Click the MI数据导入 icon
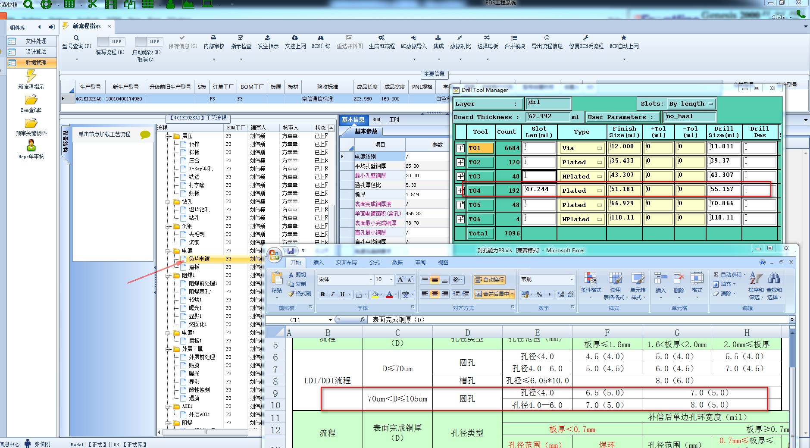The image size is (810, 448). 413,38
